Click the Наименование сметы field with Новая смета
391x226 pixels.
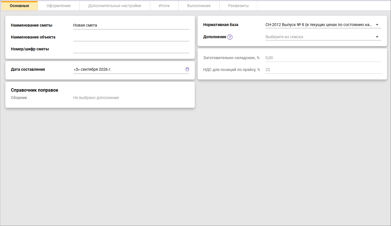click(x=131, y=25)
